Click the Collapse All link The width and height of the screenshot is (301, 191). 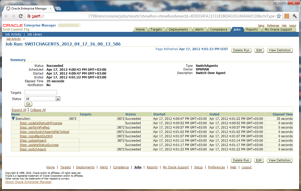click(x=38, y=110)
